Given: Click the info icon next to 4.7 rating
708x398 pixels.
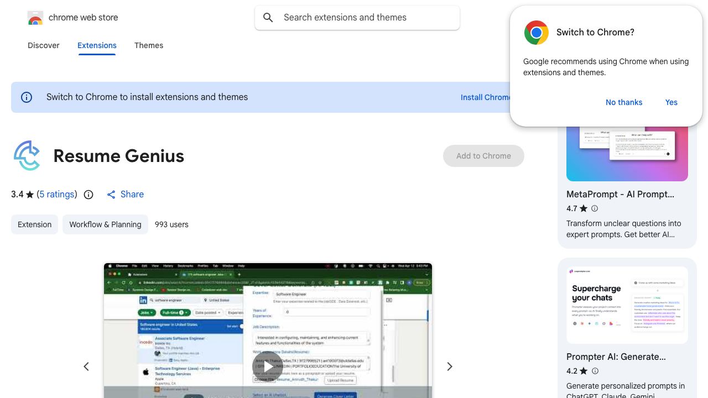Looking at the screenshot, I should 595,208.
